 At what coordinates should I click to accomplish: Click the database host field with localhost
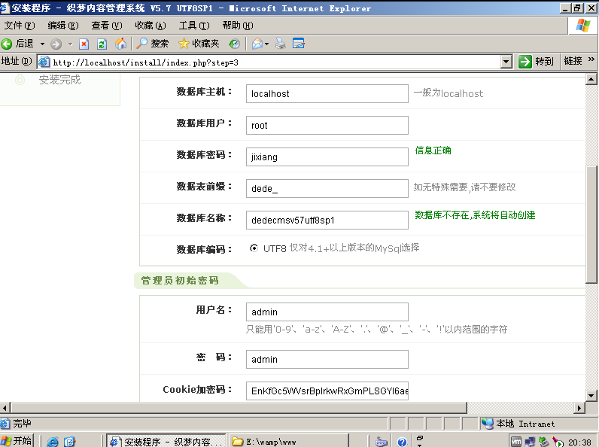pos(327,93)
